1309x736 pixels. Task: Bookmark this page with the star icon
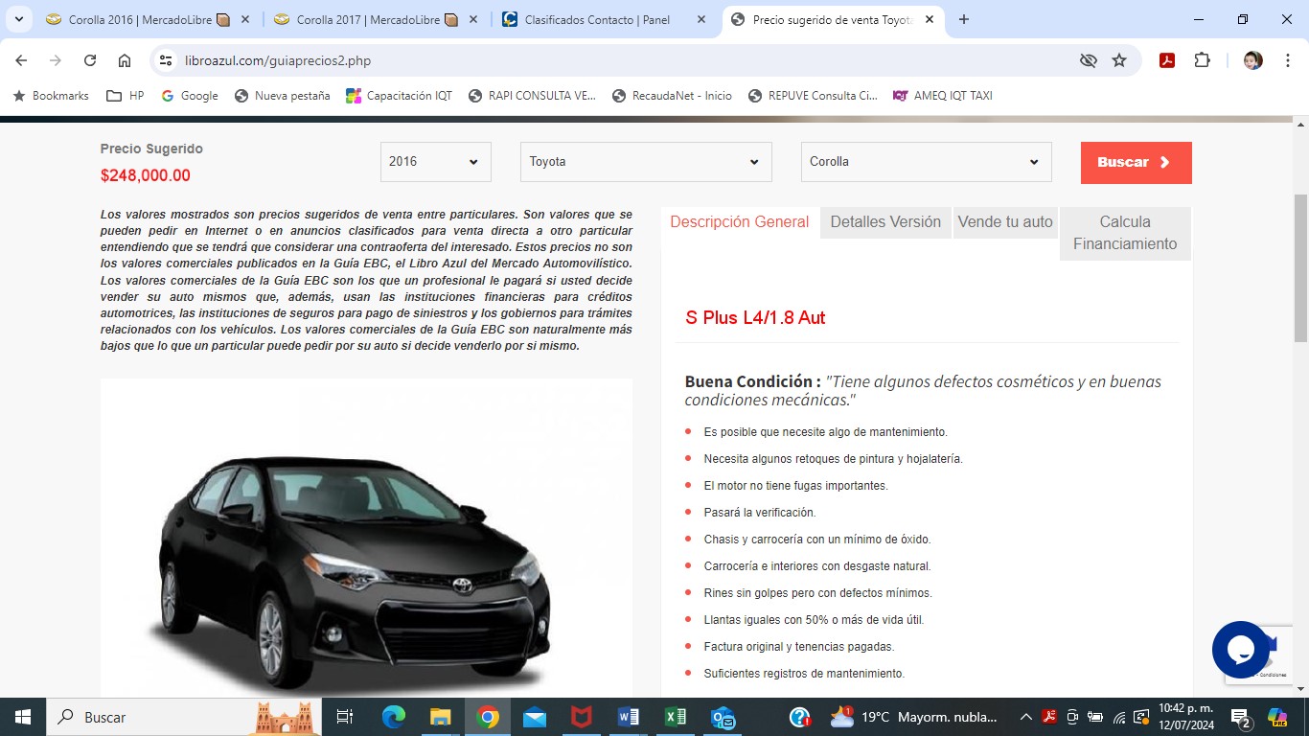[x=1119, y=60]
